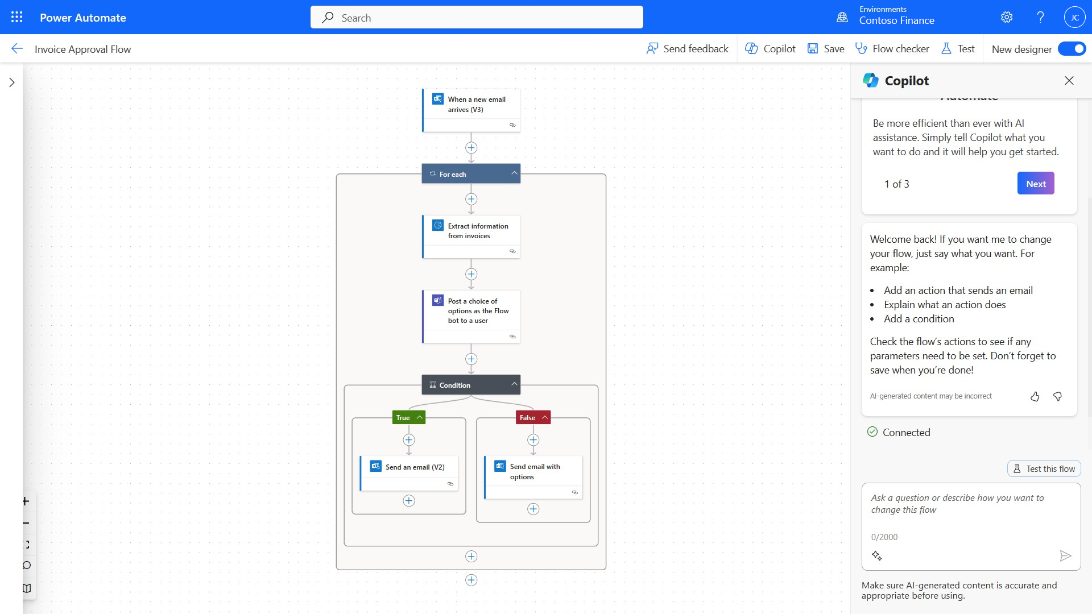
Task: Select the zoom in tool on canvas
Action: pos(25,501)
